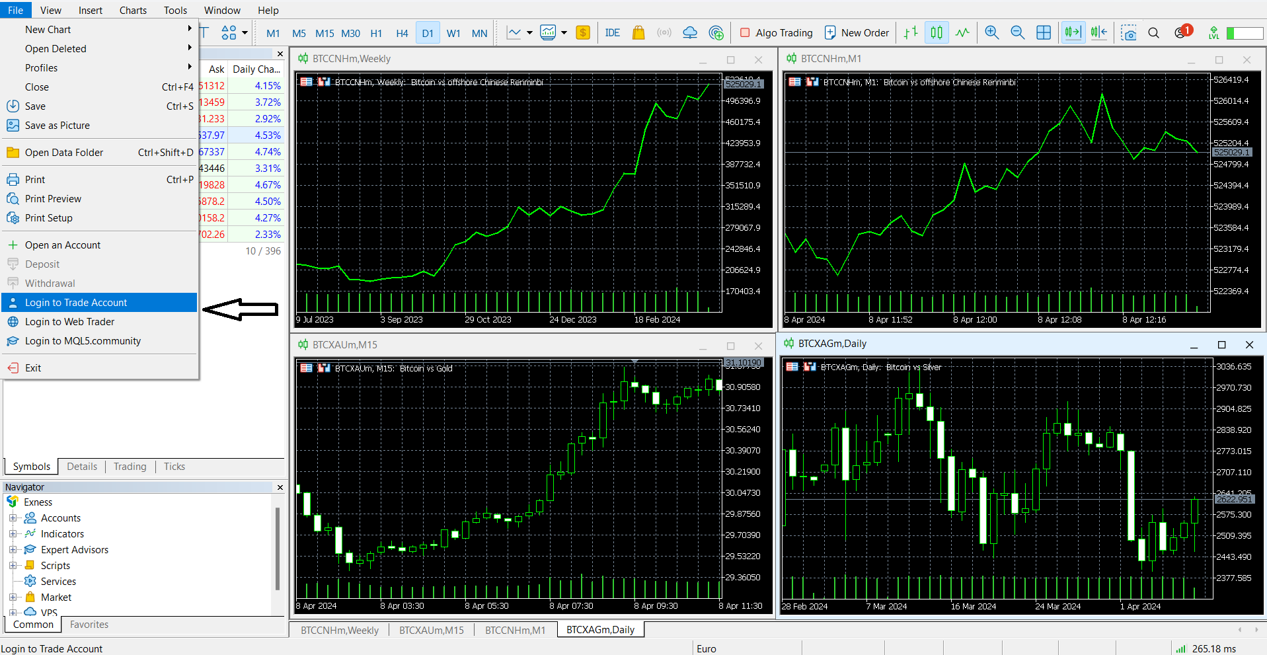Click the Navigator panel vertical scrollbar
The width and height of the screenshot is (1267, 655).
278,549
